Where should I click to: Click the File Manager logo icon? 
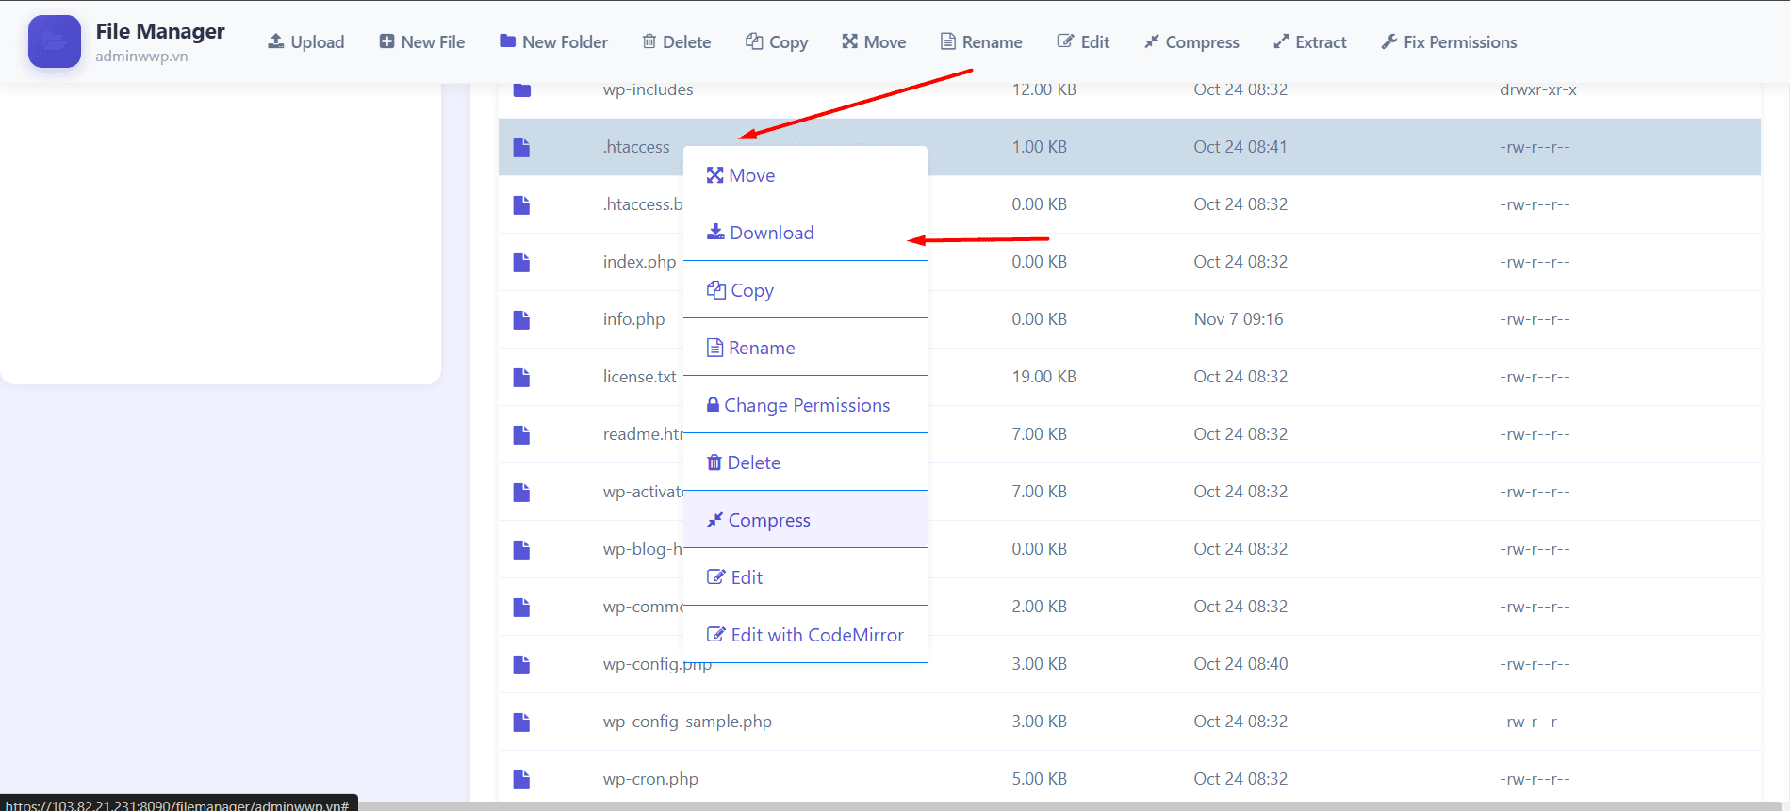pos(54,41)
